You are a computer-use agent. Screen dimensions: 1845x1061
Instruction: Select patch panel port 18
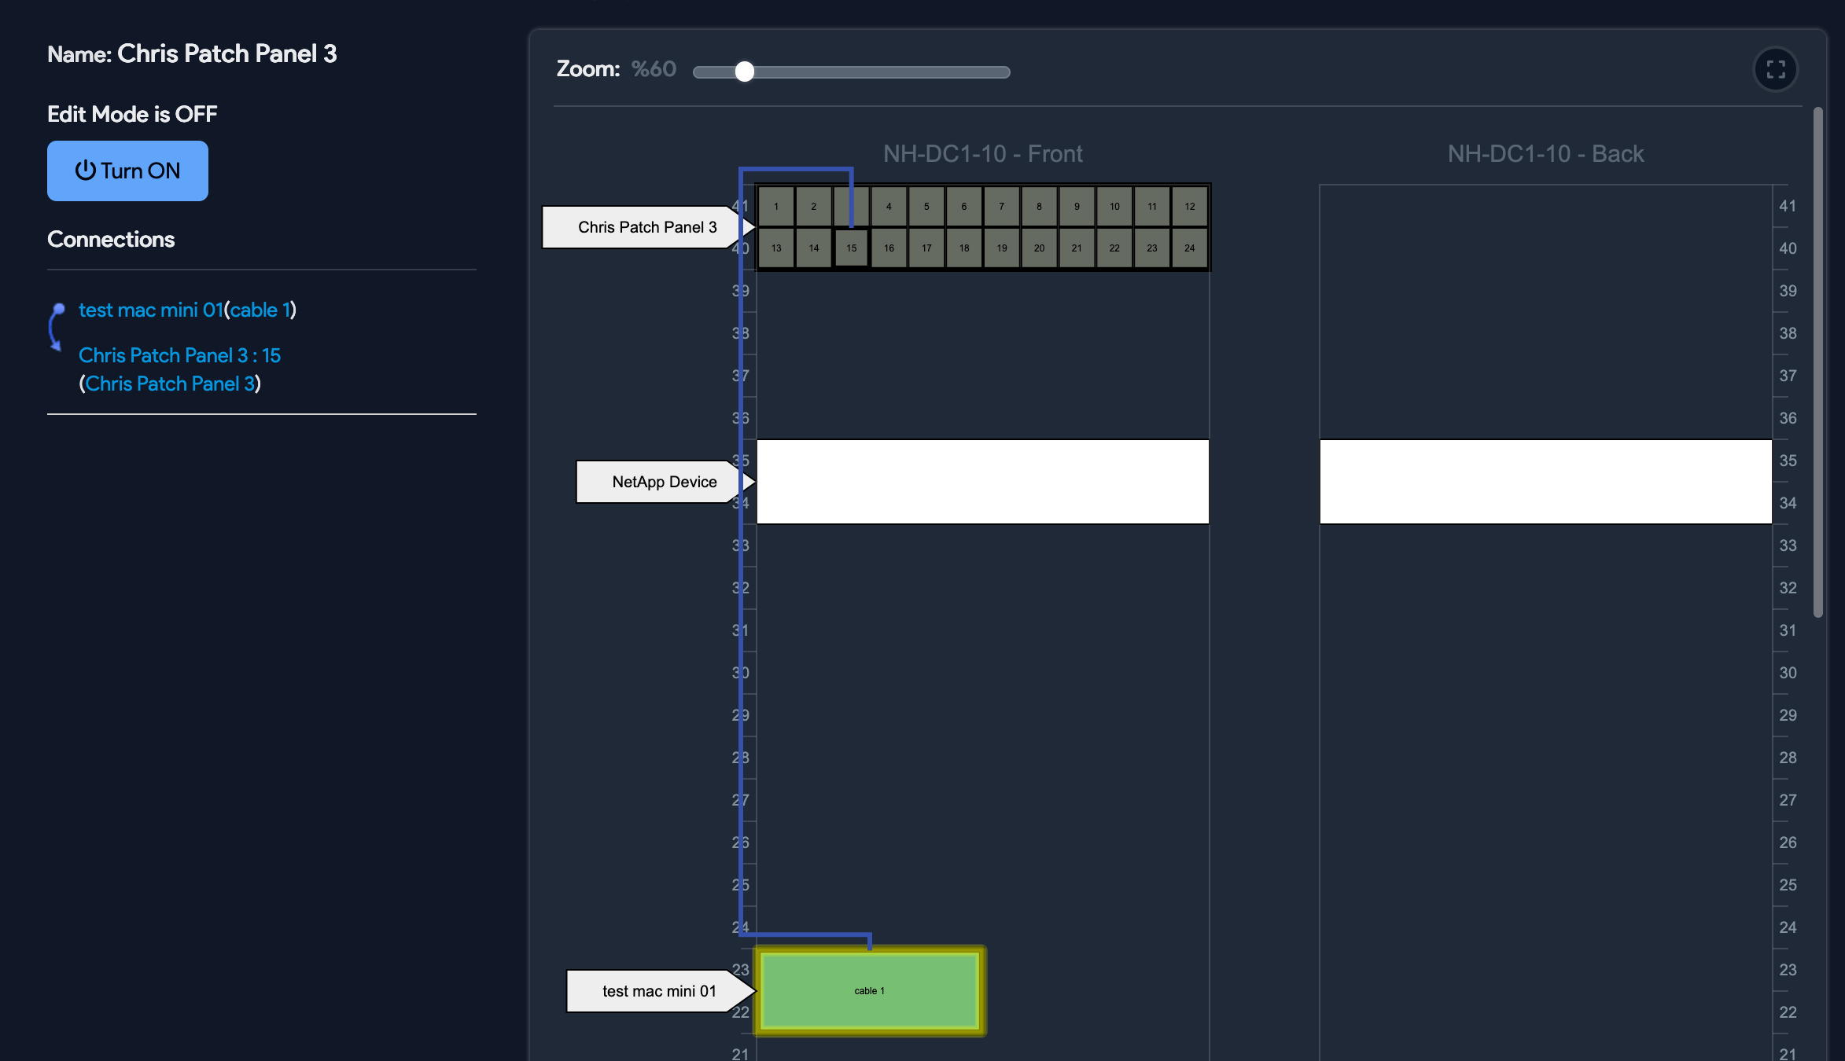click(963, 248)
